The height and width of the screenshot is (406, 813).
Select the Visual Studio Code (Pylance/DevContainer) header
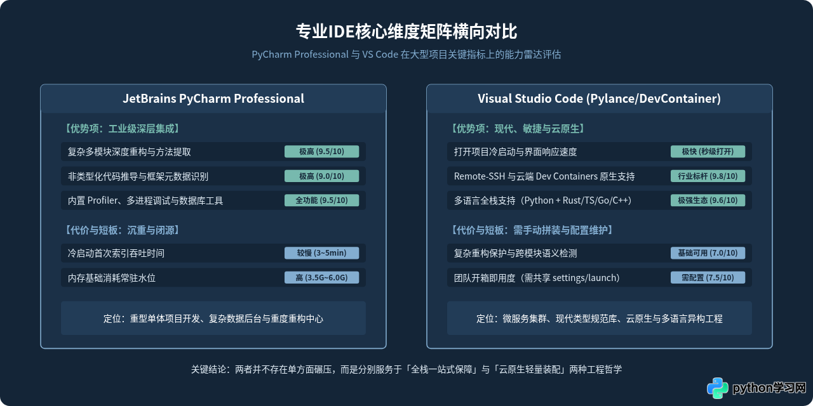pos(600,98)
